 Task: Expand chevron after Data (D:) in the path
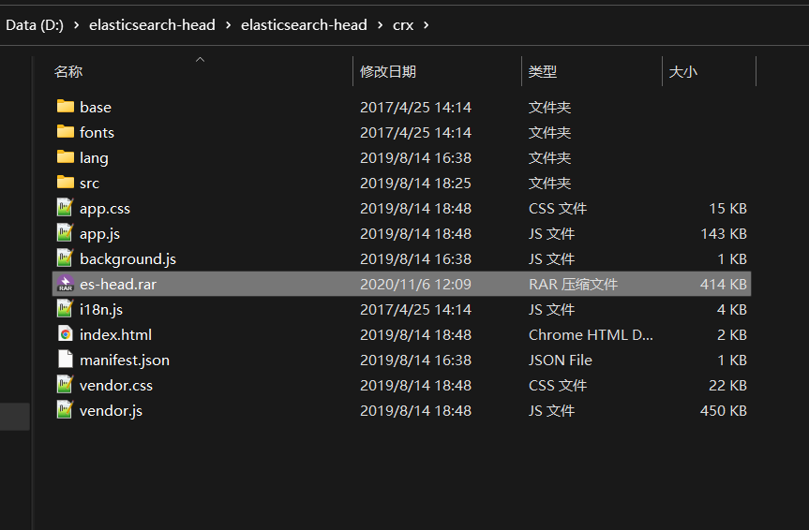[76, 24]
